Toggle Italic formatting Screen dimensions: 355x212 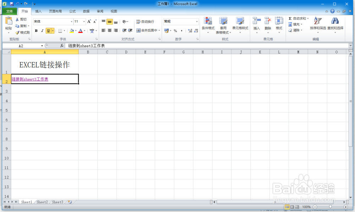pos(42,31)
